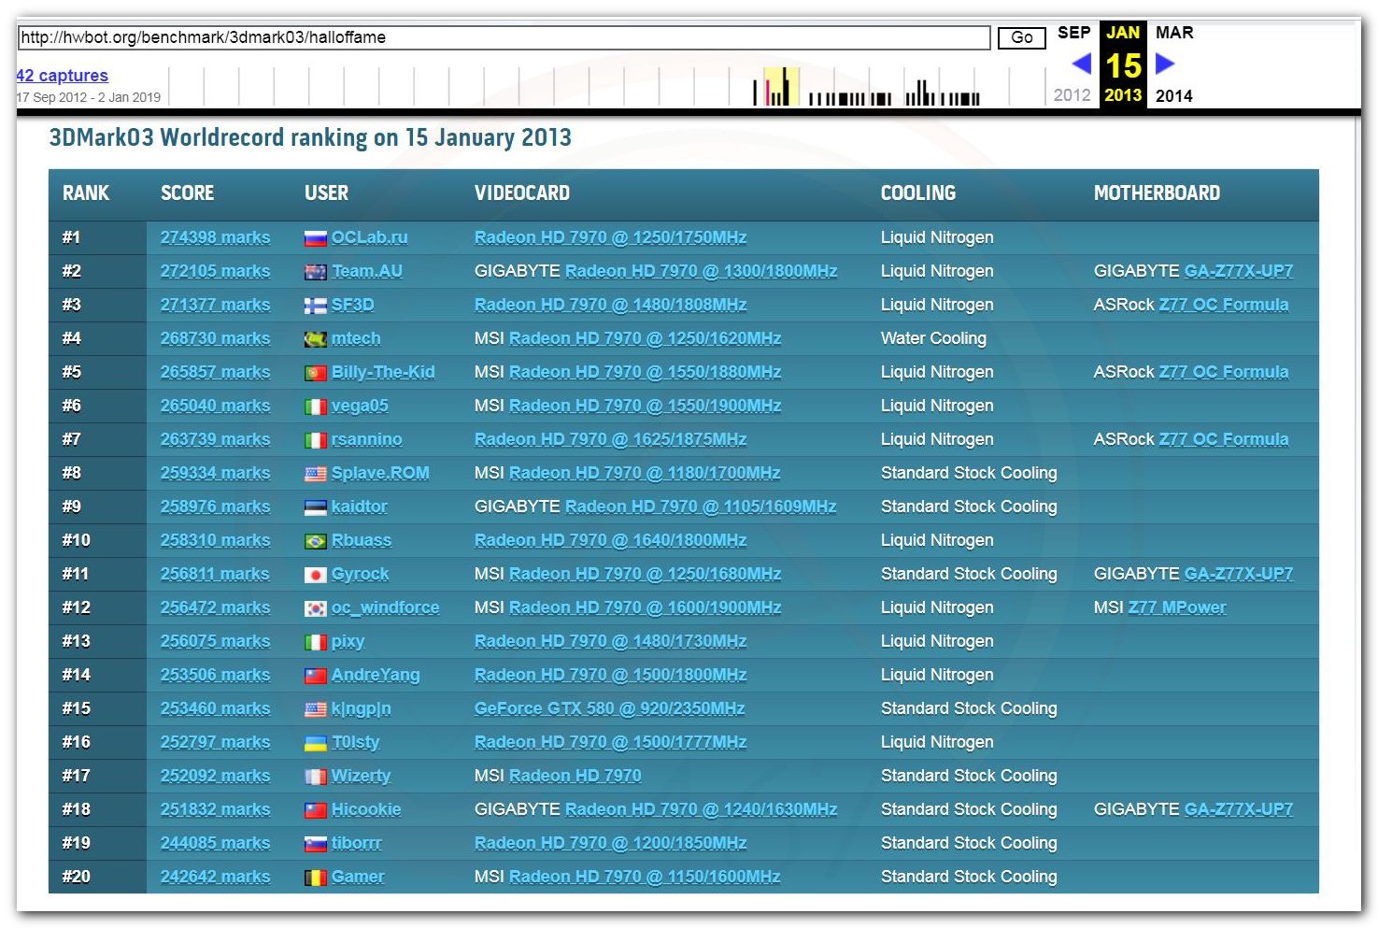Click the captures timeline sparkline graph
The width and height of the screenshot is (1378, 928).
tap(606, 86)
